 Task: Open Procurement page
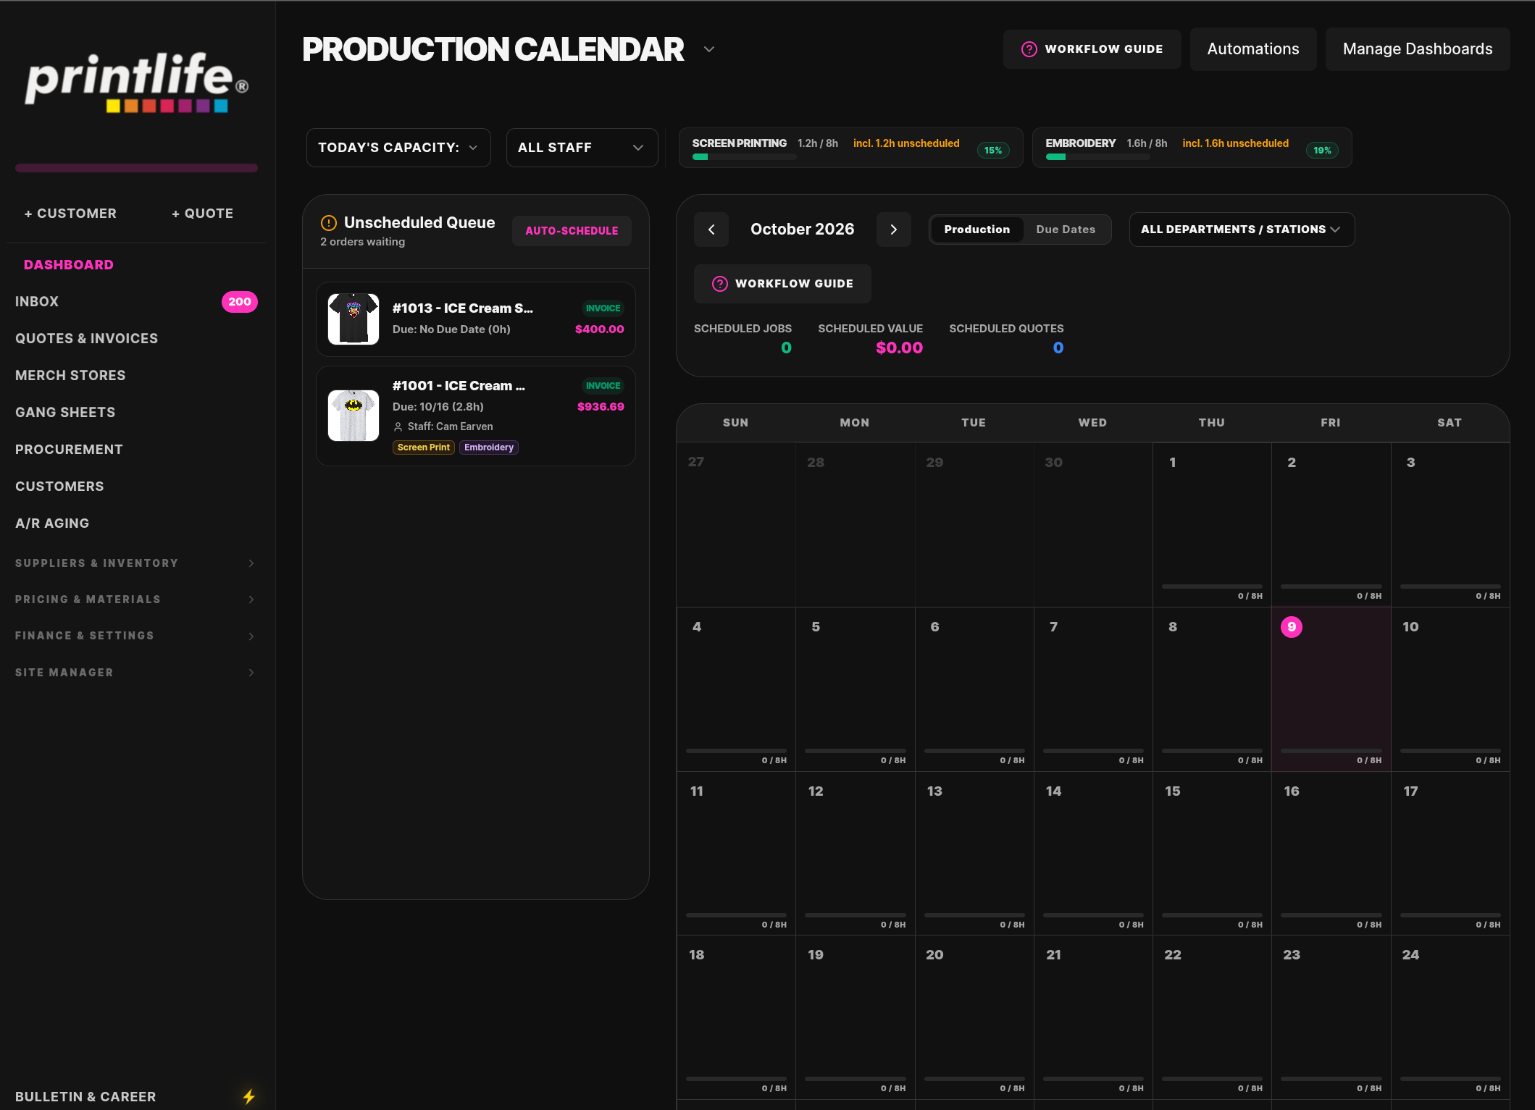tap(69, 450)
